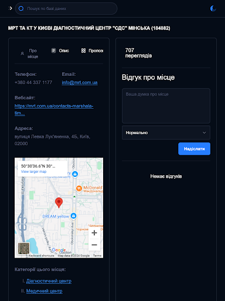Viewport: 225px width, 301px height.
Task: Click the blue shopping marker above McDonald's
Action: coord(75,174)
